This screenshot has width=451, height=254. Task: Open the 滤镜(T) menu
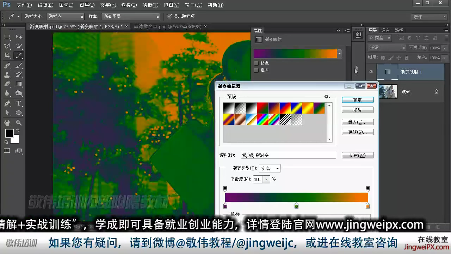point(150,5)
